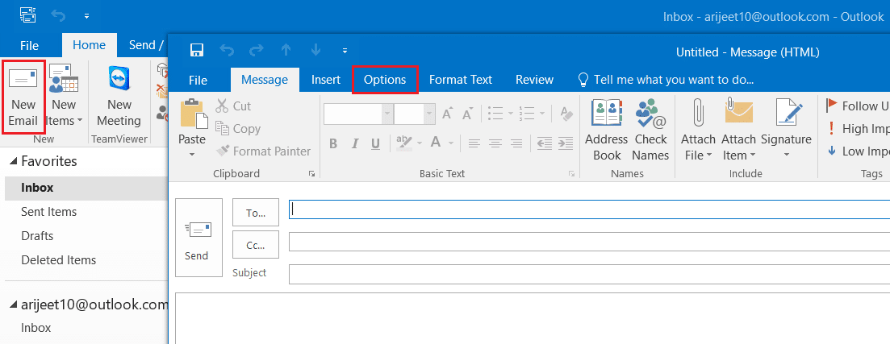Toggle Underline formatting
Screen dimensions: 890x344
coord(375,143)
